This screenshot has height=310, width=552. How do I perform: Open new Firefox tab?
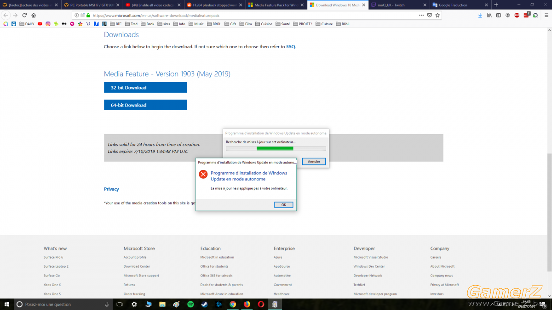coord(496,5)
